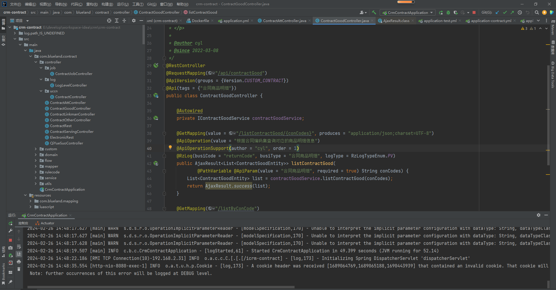The width and height of the screenshot is (556, 290).
Task: Collapse the controller folder in the tree
Action: (36, 62)
